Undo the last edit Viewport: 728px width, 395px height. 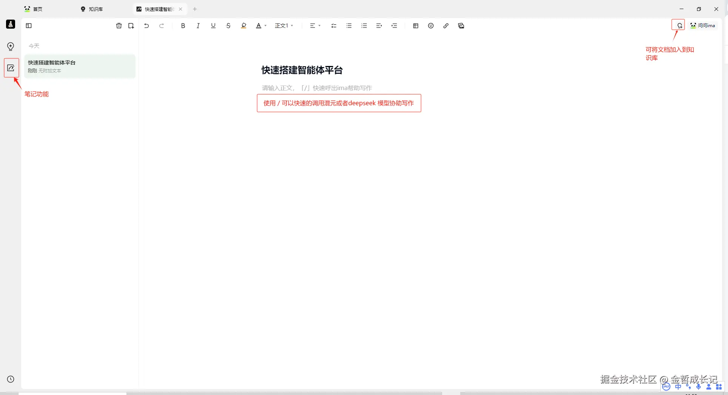(x=147, y=26)
